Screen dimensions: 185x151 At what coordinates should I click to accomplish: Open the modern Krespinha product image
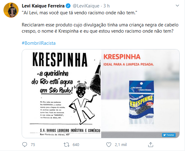click(x=140, y=94)
